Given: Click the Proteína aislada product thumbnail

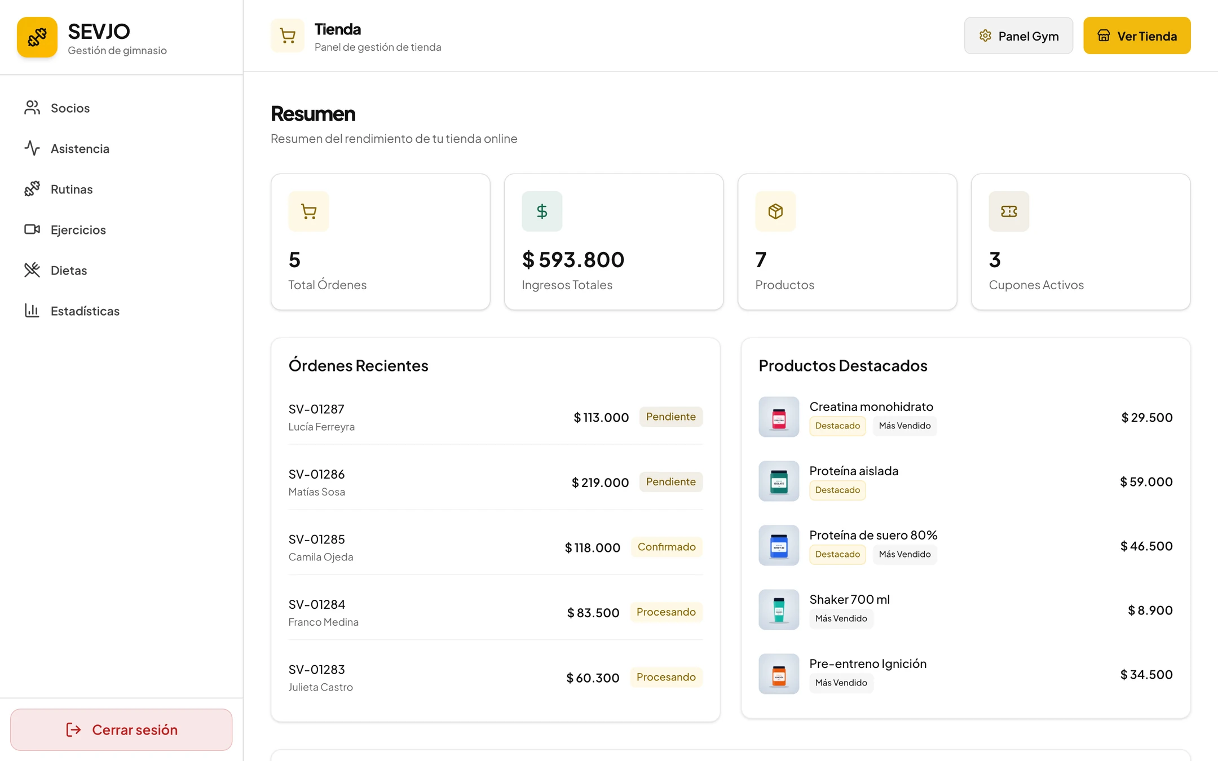Looking at the screenshot, I should pos(779,481).
